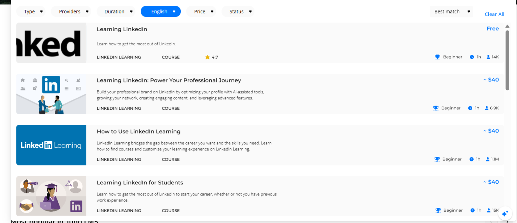Click the person icon beside 1.1M
517x223 pixels.
[x=488, y=159]
